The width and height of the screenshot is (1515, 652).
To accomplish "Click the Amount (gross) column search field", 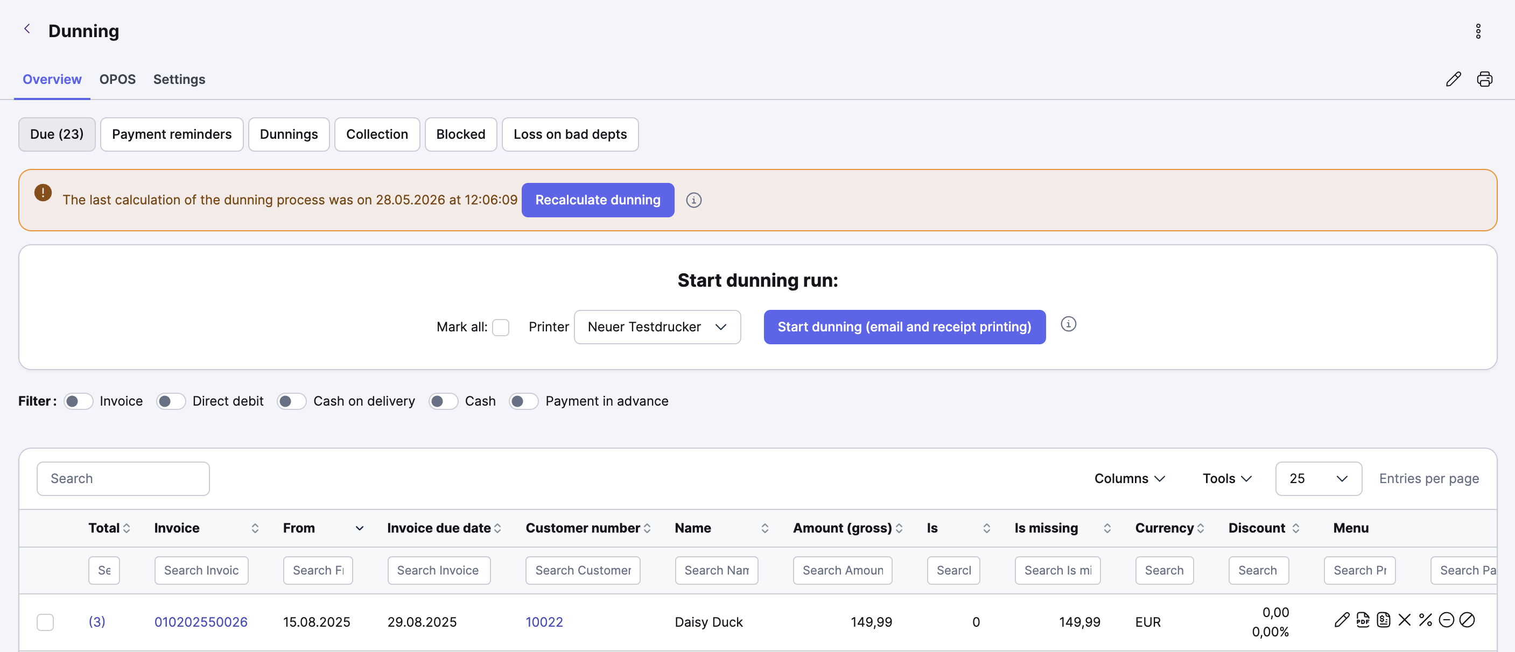I will 842,571.
